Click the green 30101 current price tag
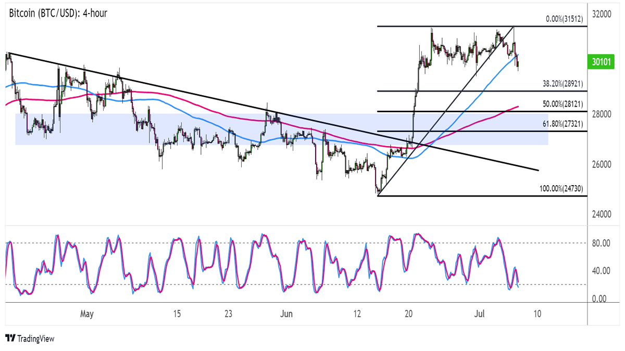This screenshot has width=625, height=351. click(602, 62)
